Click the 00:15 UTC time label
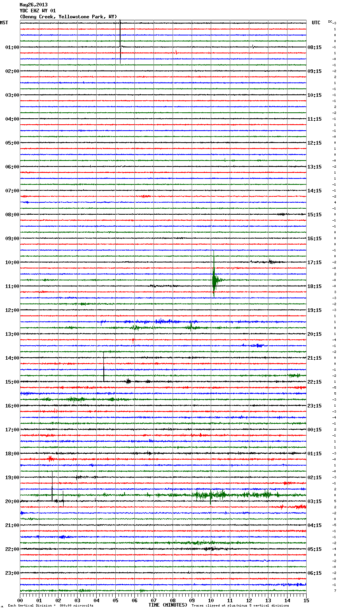This screenshot has width=338, height=611. tap(315, 430)
